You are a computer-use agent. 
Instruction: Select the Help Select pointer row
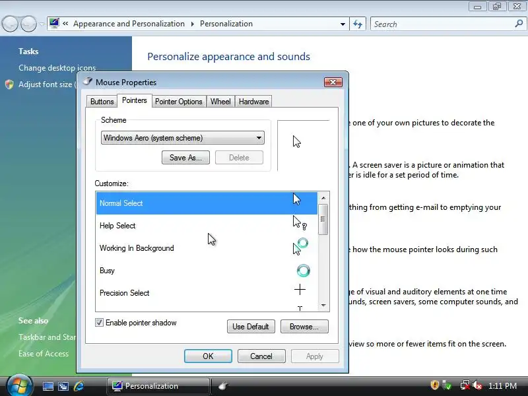207,226
